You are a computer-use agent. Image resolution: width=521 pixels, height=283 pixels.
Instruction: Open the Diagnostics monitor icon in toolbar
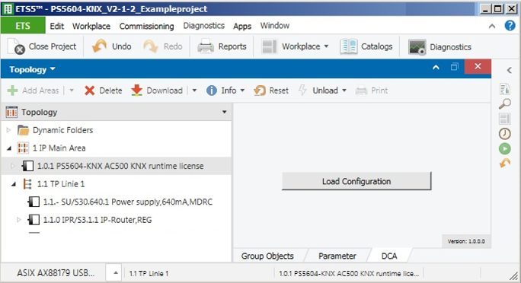(x=417, y=47)
